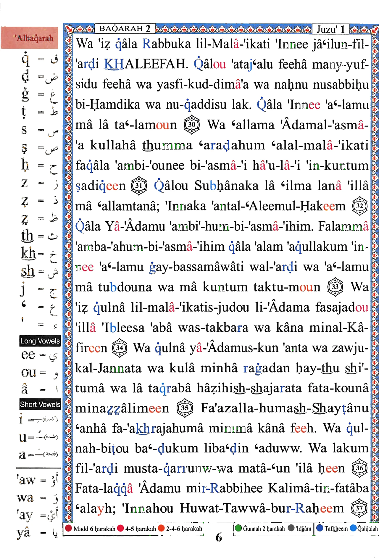
Task: Click the verse 33 marker icon
Action: [x=335, y=287]
